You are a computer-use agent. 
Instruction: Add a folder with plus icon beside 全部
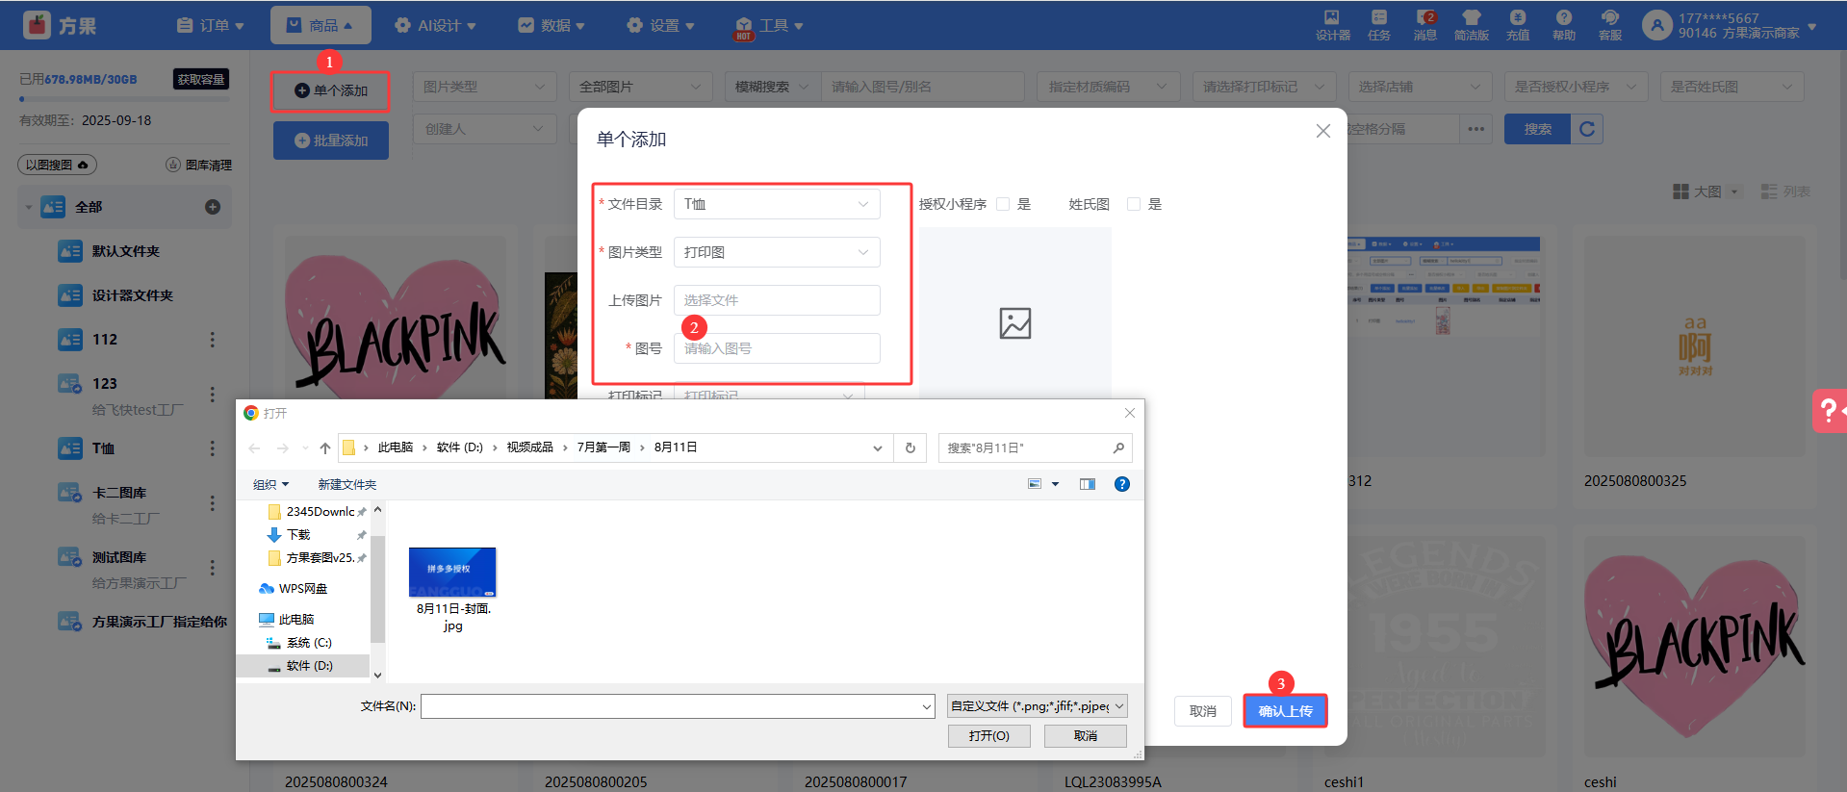coord(213,207)
